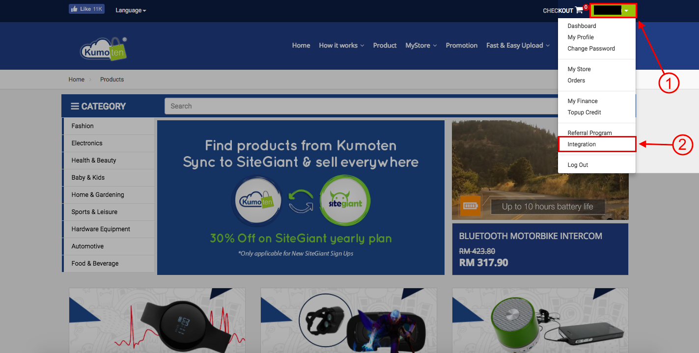Choose Topup Credit in the account menu

click(x=584, y=112)
